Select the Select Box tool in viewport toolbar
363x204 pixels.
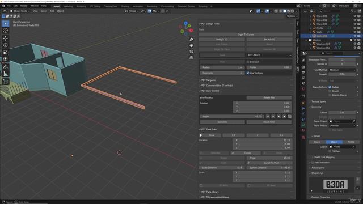click(5, 24)
